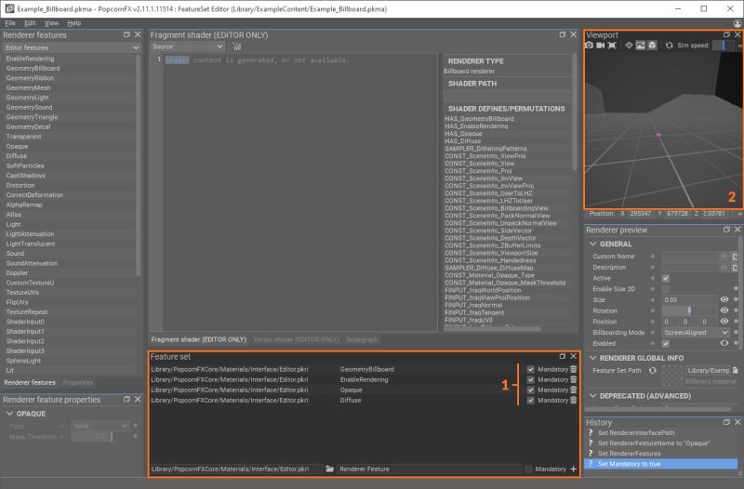The image size is (744, 489).
Task: Select GeometryRibbon in Renderer features list
Action: click(30, 78)
